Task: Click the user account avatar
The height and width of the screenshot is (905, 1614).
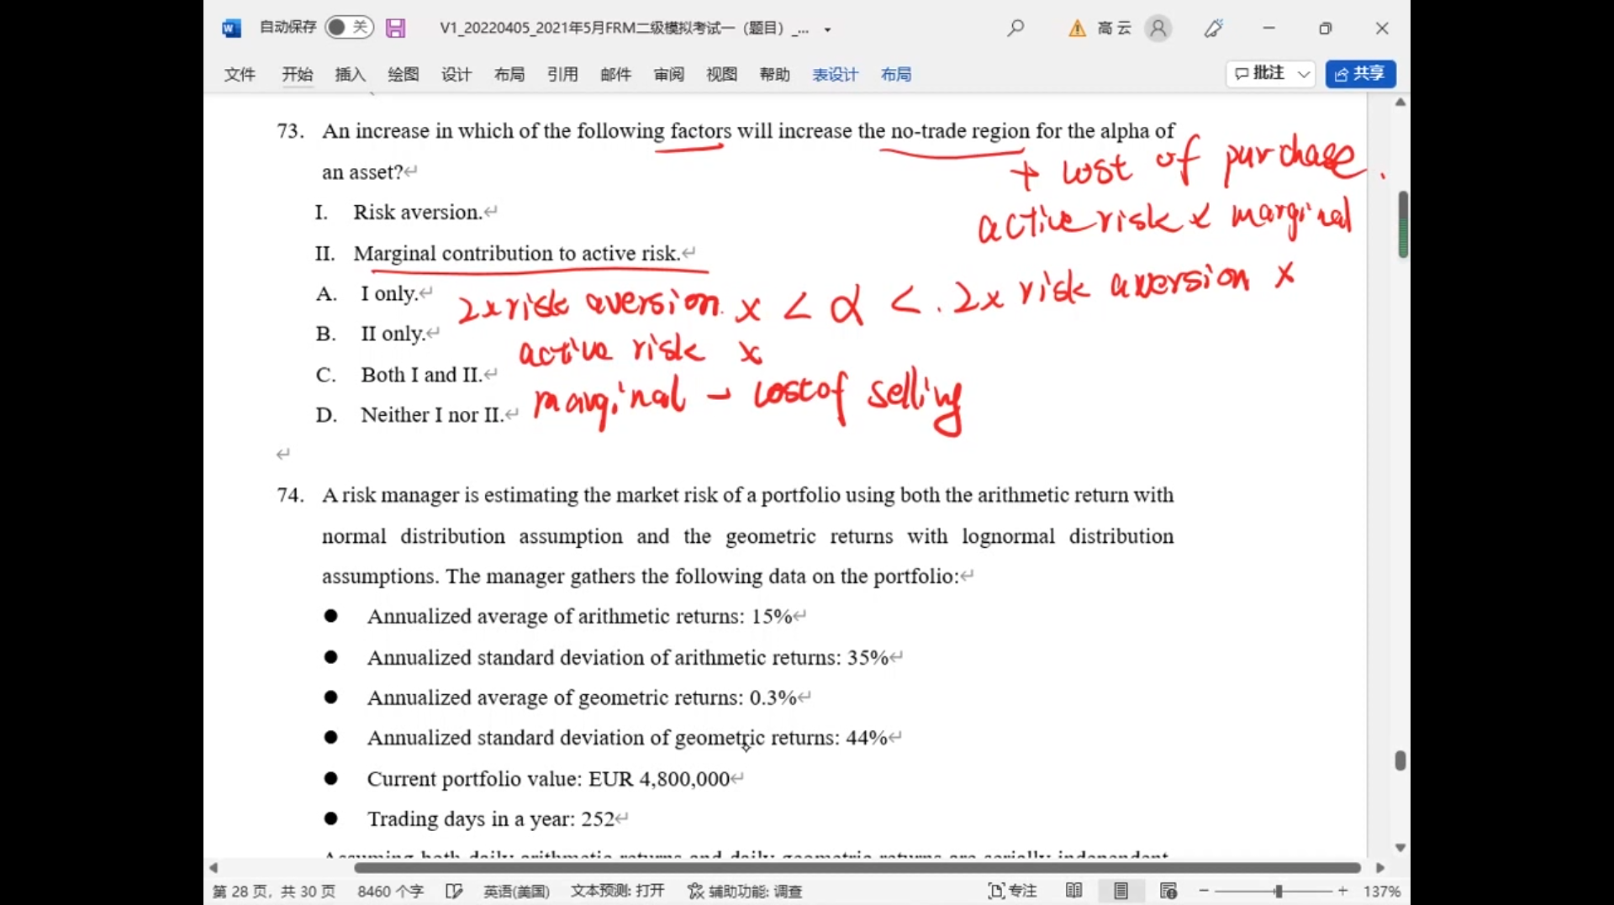Action: pos(1158,29)
